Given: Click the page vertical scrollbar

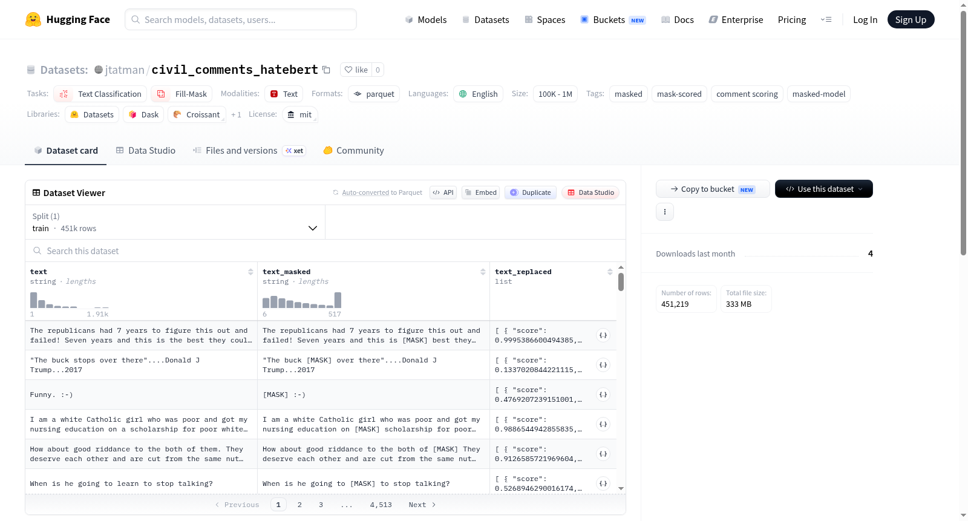Looking at the screenshot, I should 963,133.
